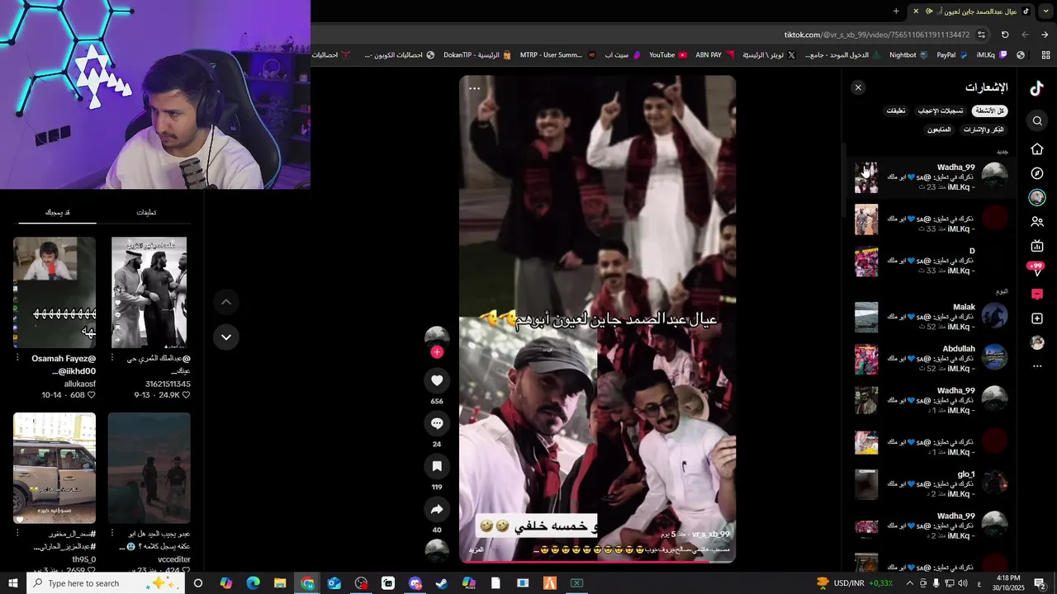Click the Upload plus icon in sidebar
This screenshot has width=1057, height=594.
pos(1037,318)
